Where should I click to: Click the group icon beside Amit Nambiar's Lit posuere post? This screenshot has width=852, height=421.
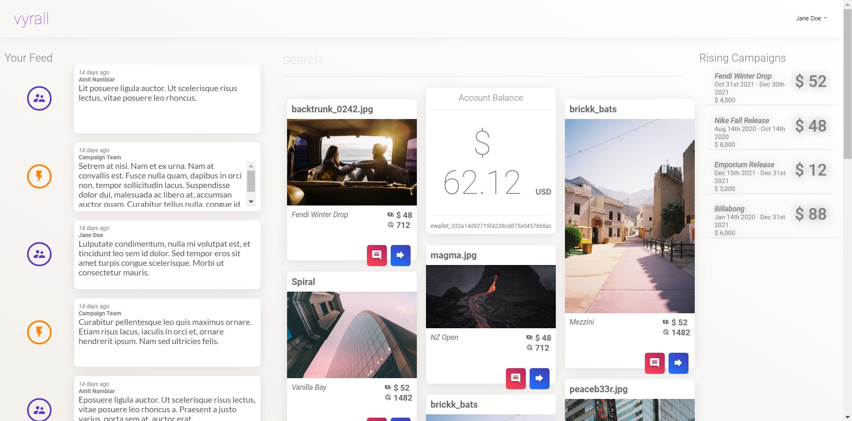(x=39, y=98)
